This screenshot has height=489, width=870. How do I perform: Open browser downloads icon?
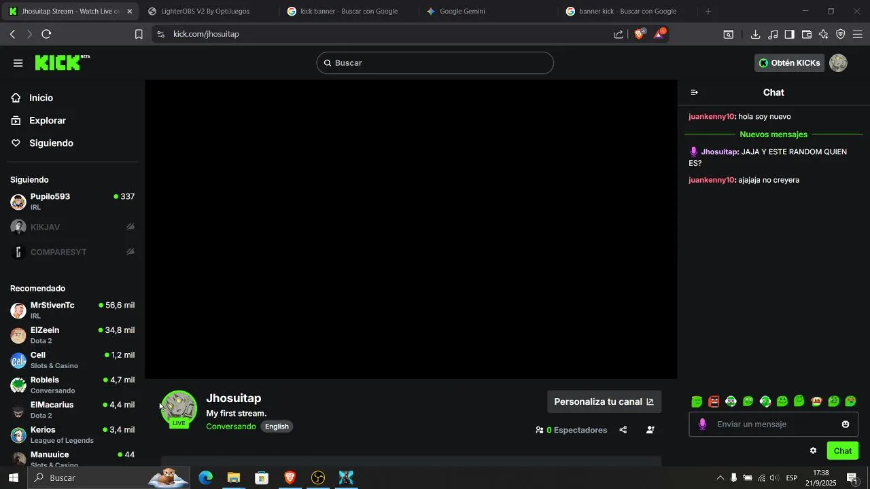pos(755,34)
